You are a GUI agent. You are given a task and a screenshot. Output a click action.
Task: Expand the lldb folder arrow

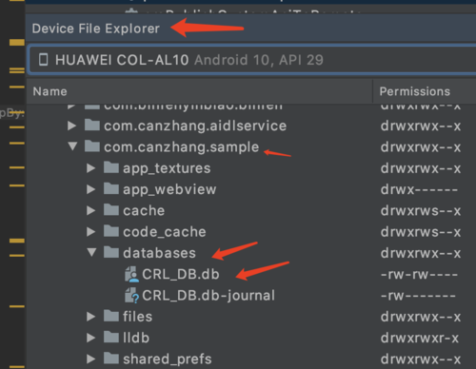point(91,338)
